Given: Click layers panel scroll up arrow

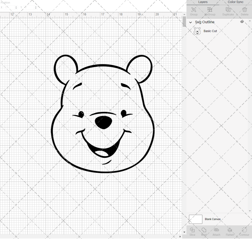Looking at the screenshot, I should point(250,21).
